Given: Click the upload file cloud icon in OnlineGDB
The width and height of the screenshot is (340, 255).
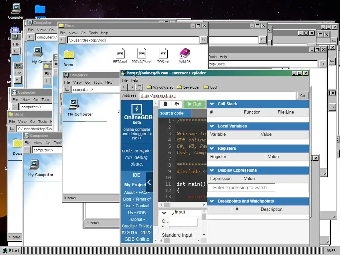Looking at the screenshot, I should pyautogui.click(x=177, y=104).
